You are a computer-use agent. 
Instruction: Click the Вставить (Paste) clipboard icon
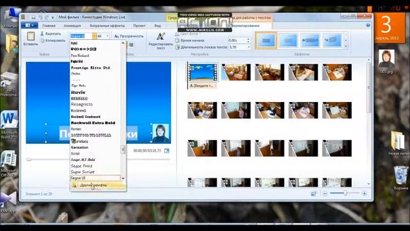point(31,36)
